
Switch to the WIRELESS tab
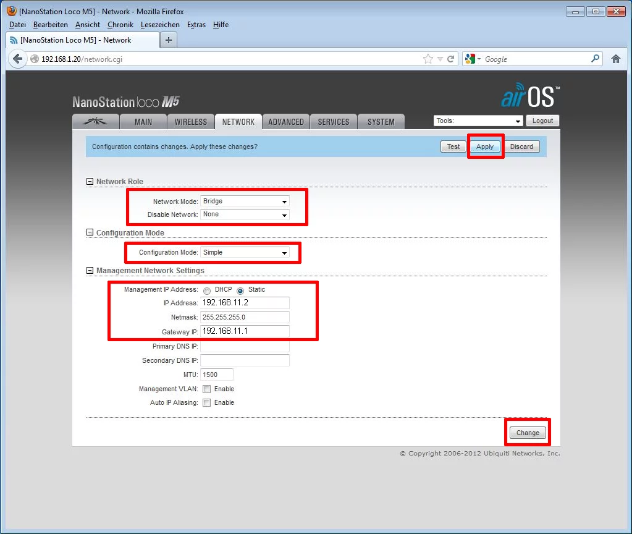(x=191, y=122)
